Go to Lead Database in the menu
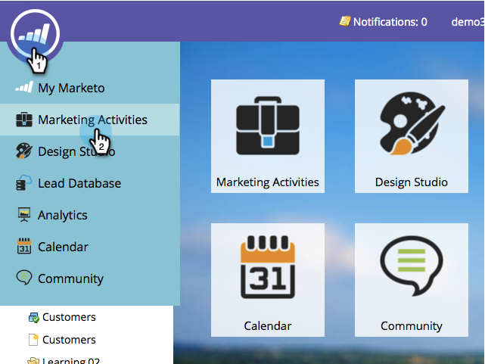485x364 pixels. pos(90,183)
